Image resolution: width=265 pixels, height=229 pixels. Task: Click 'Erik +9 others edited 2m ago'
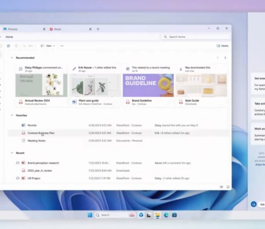click(x=172, y=133)
